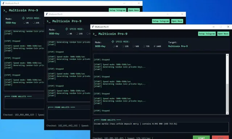Click Checked: 182,866,086,825 in back window
This screenshot has height=139, width=232.
coord(18,115)
